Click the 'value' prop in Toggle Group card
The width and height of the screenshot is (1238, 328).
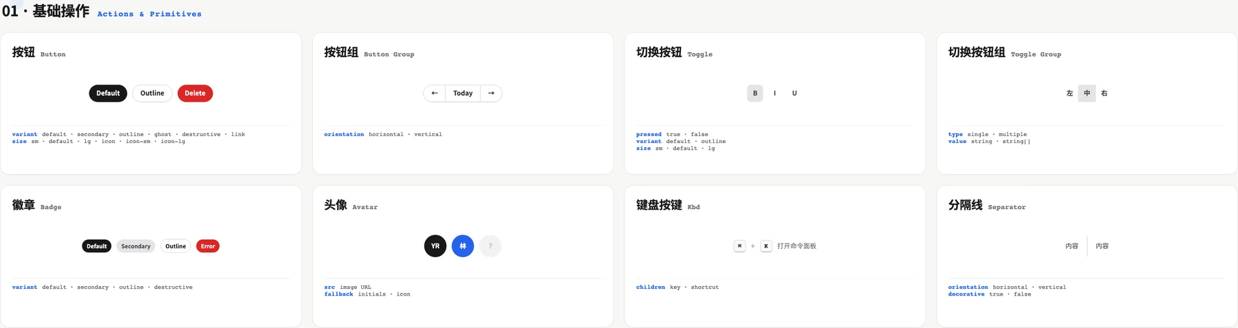click(x=957, y=142)
